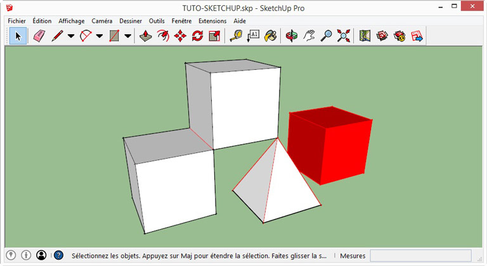This screenshot has width=487, height=266.
Task: Click the red cube's front face
Action: 345,152
